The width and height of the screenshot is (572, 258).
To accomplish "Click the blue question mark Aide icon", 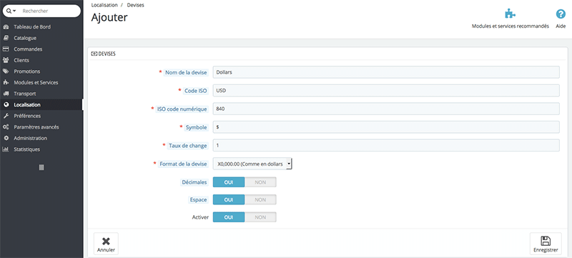I will click(561, 14).
